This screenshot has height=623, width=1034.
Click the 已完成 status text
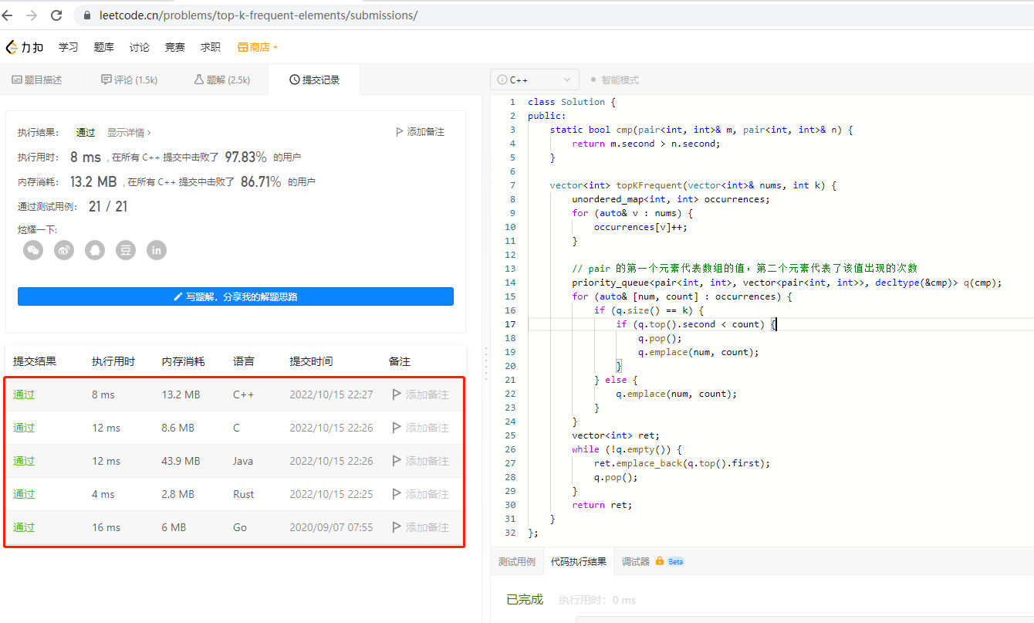click(x=525, y=600)
